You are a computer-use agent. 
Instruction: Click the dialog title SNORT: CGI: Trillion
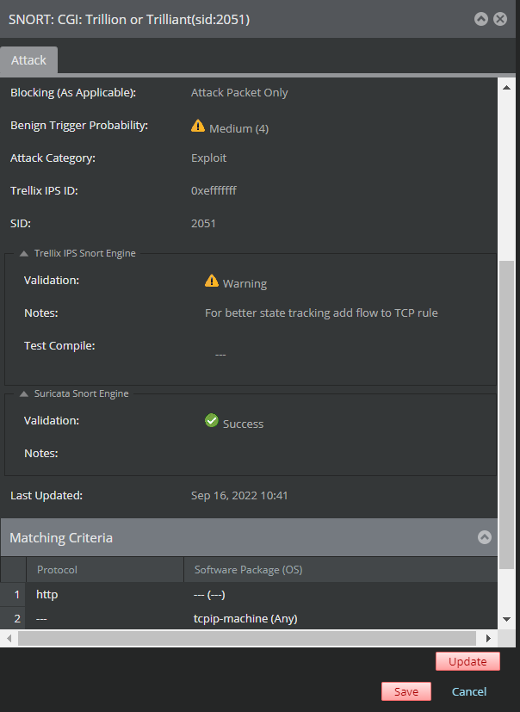(x=129, y=20)
